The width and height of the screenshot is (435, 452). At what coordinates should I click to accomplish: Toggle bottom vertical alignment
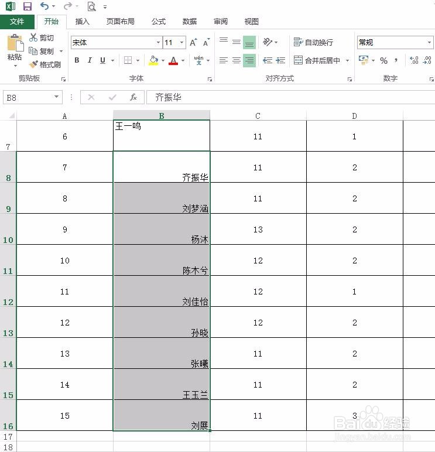tap(249, 42)
